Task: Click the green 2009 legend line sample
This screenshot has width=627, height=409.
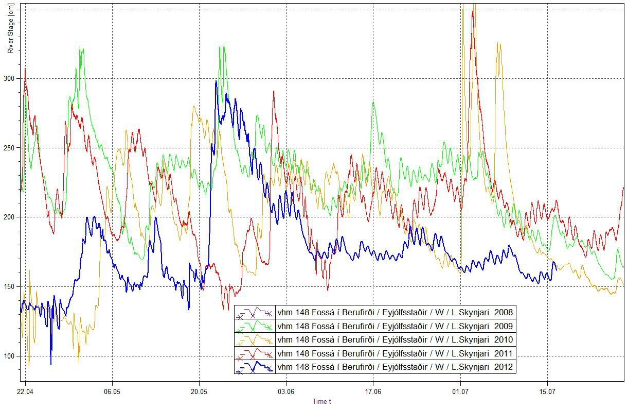Action: tap(254, 326)
